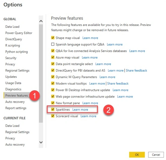Open Learn more for Web page connector update
Screen dimensions: 166x160
(x=125, y=96)
